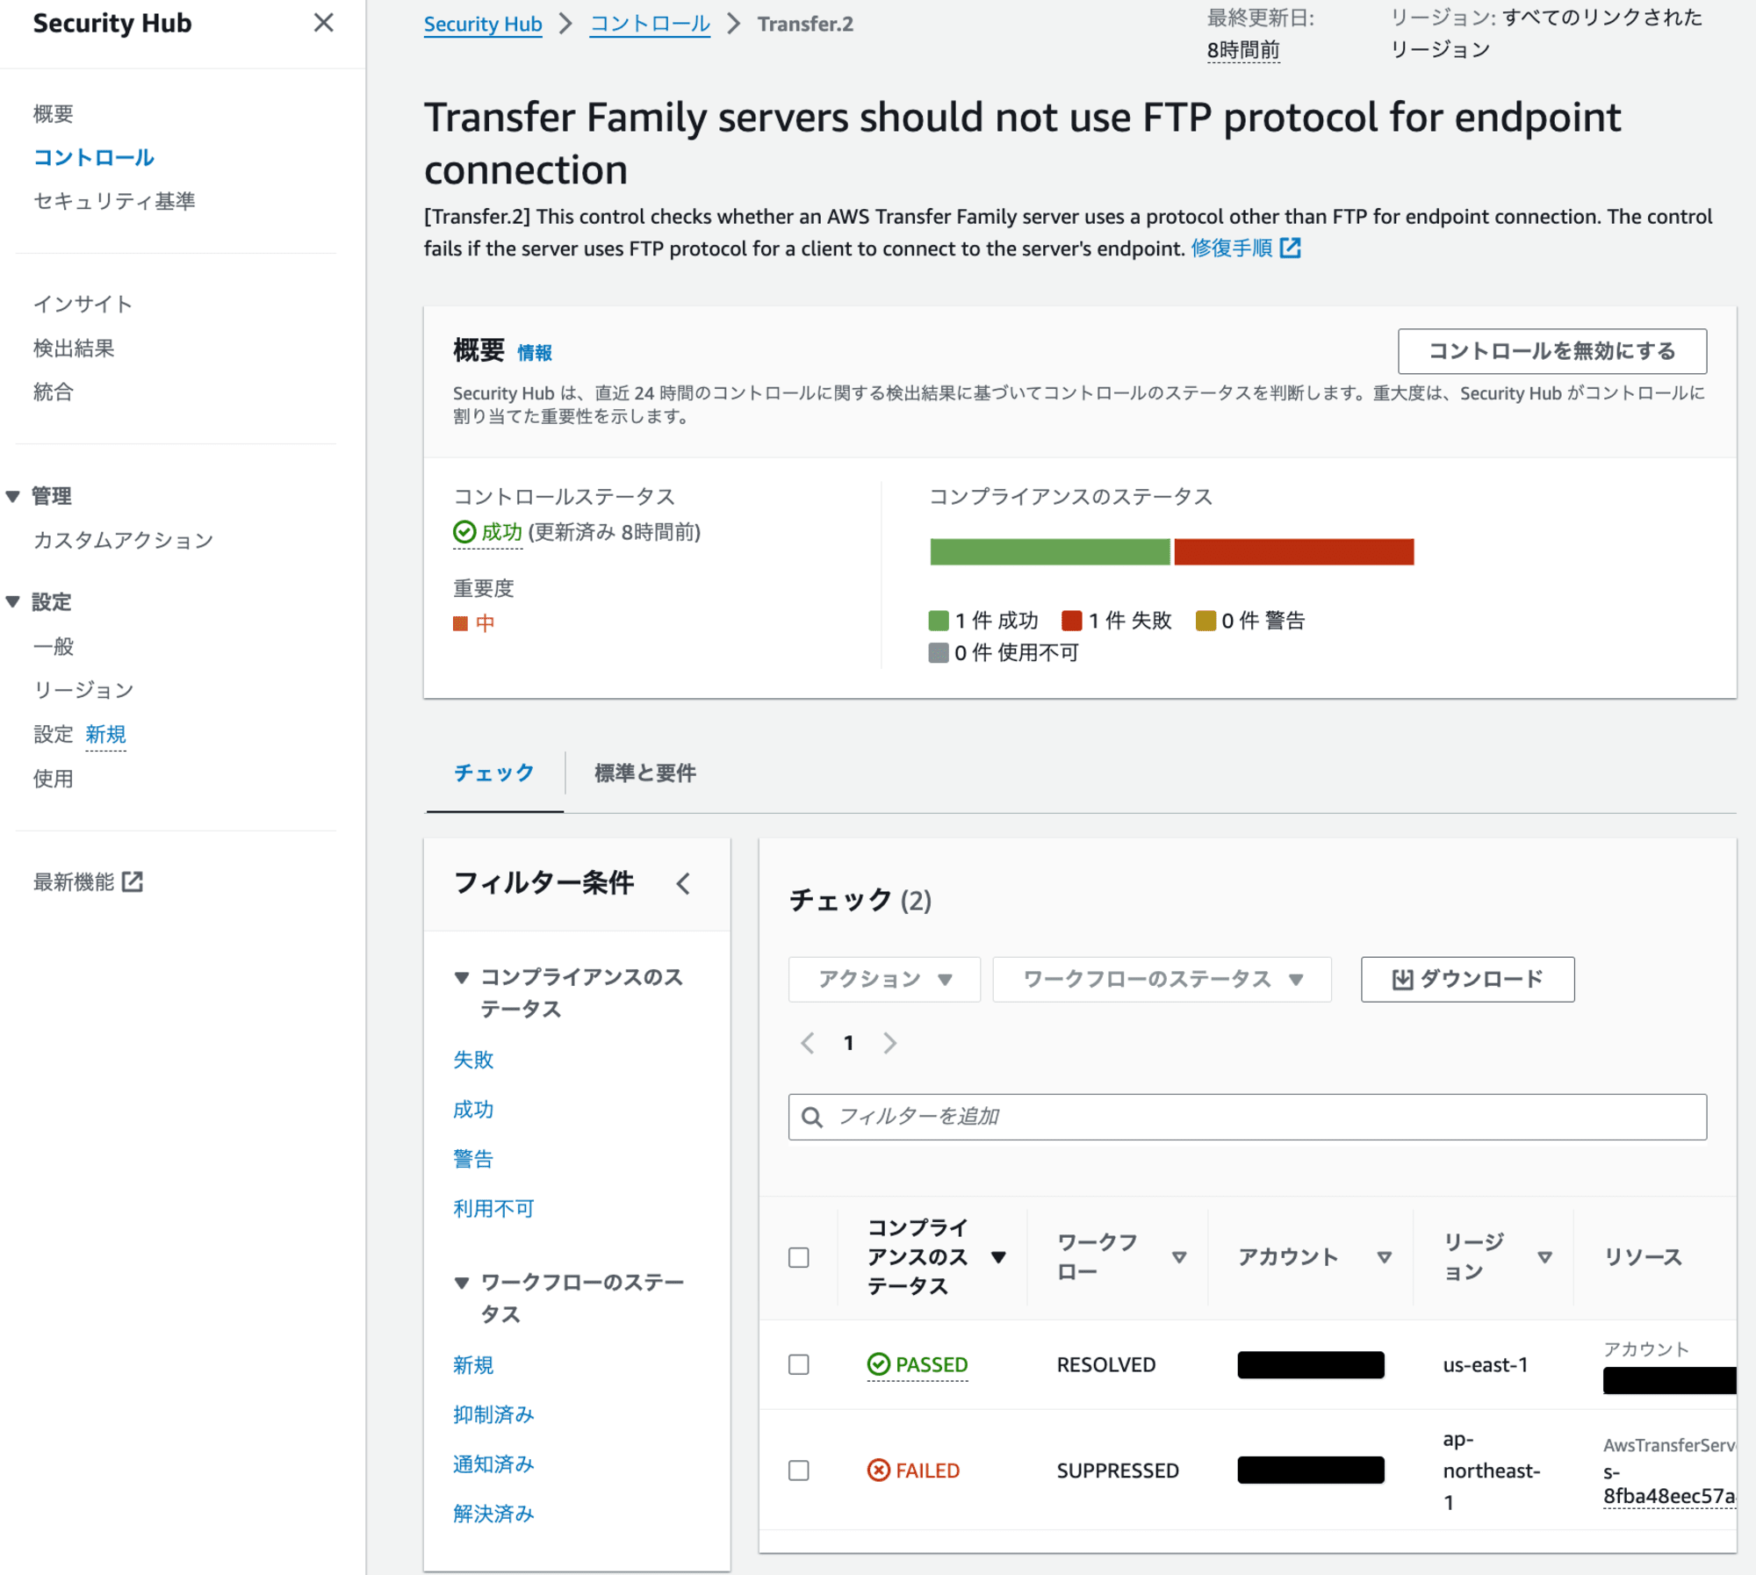The width and height of the screenshot is (1756, 1575).
Task: Go to previous page with left chevron
Action: 808,1043
